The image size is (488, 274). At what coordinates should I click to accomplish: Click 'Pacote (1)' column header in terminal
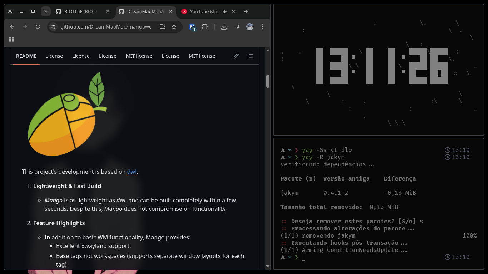point(298,178)
